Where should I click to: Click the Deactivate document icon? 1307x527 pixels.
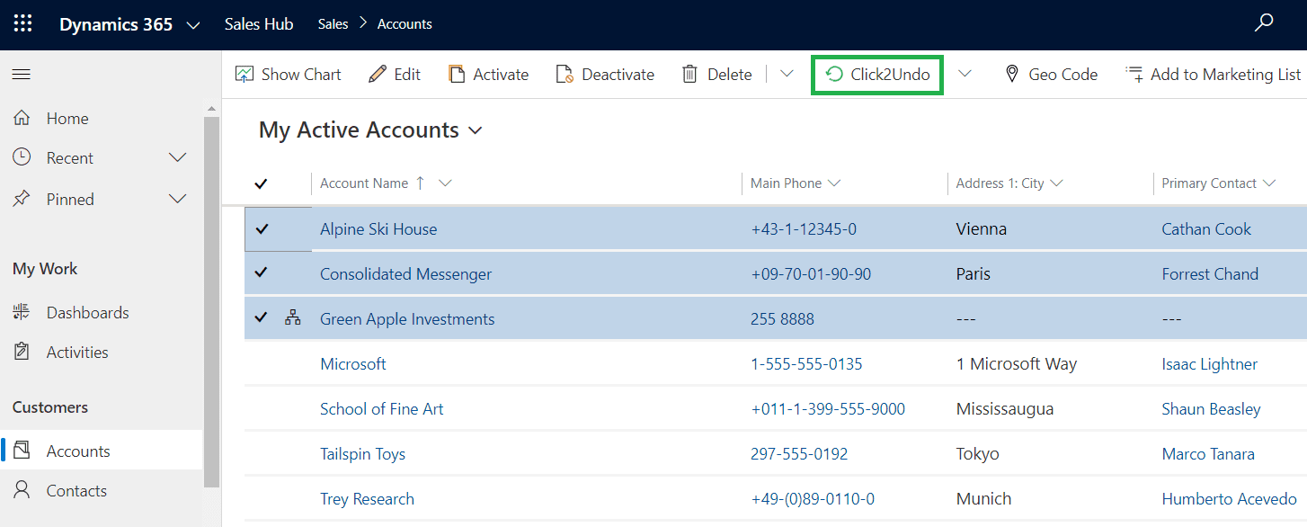565,75
